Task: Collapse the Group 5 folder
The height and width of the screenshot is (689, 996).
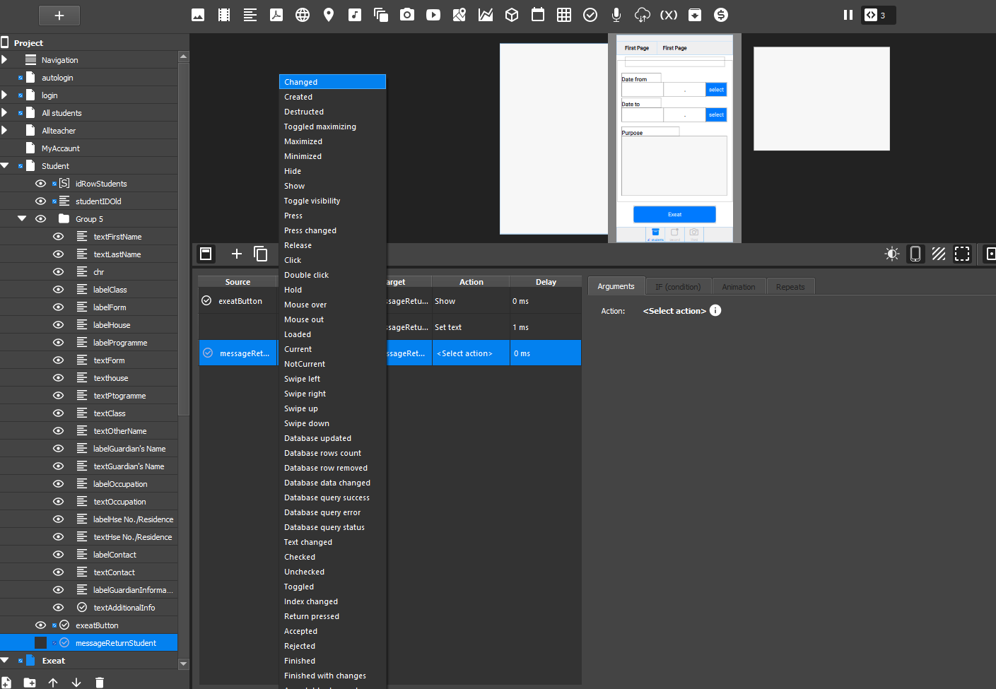Action: click(22, 219)
